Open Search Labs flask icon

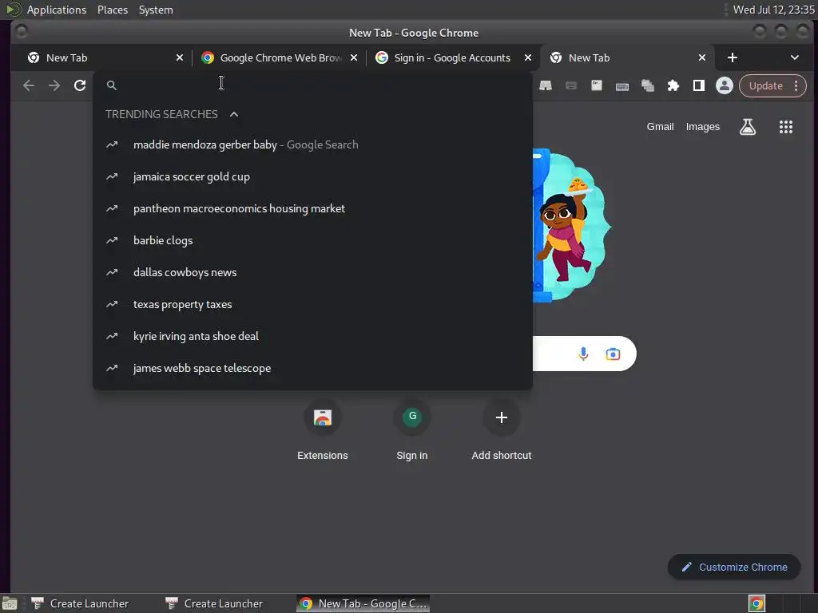(748, 127)
